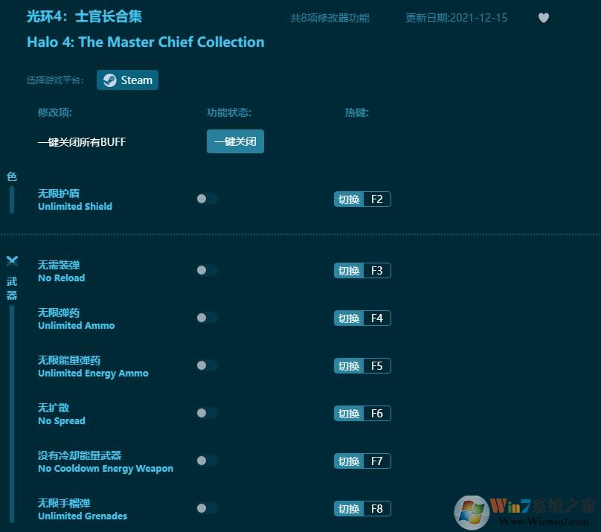
Task: Click the 光环4：士官长合集 title
Action: click(84, 17)
